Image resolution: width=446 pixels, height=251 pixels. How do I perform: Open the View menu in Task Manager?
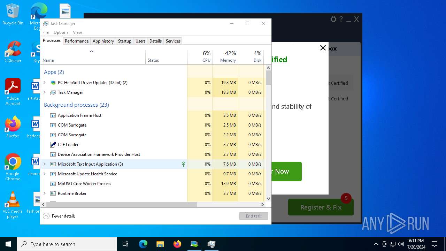(x=77, y=32)
